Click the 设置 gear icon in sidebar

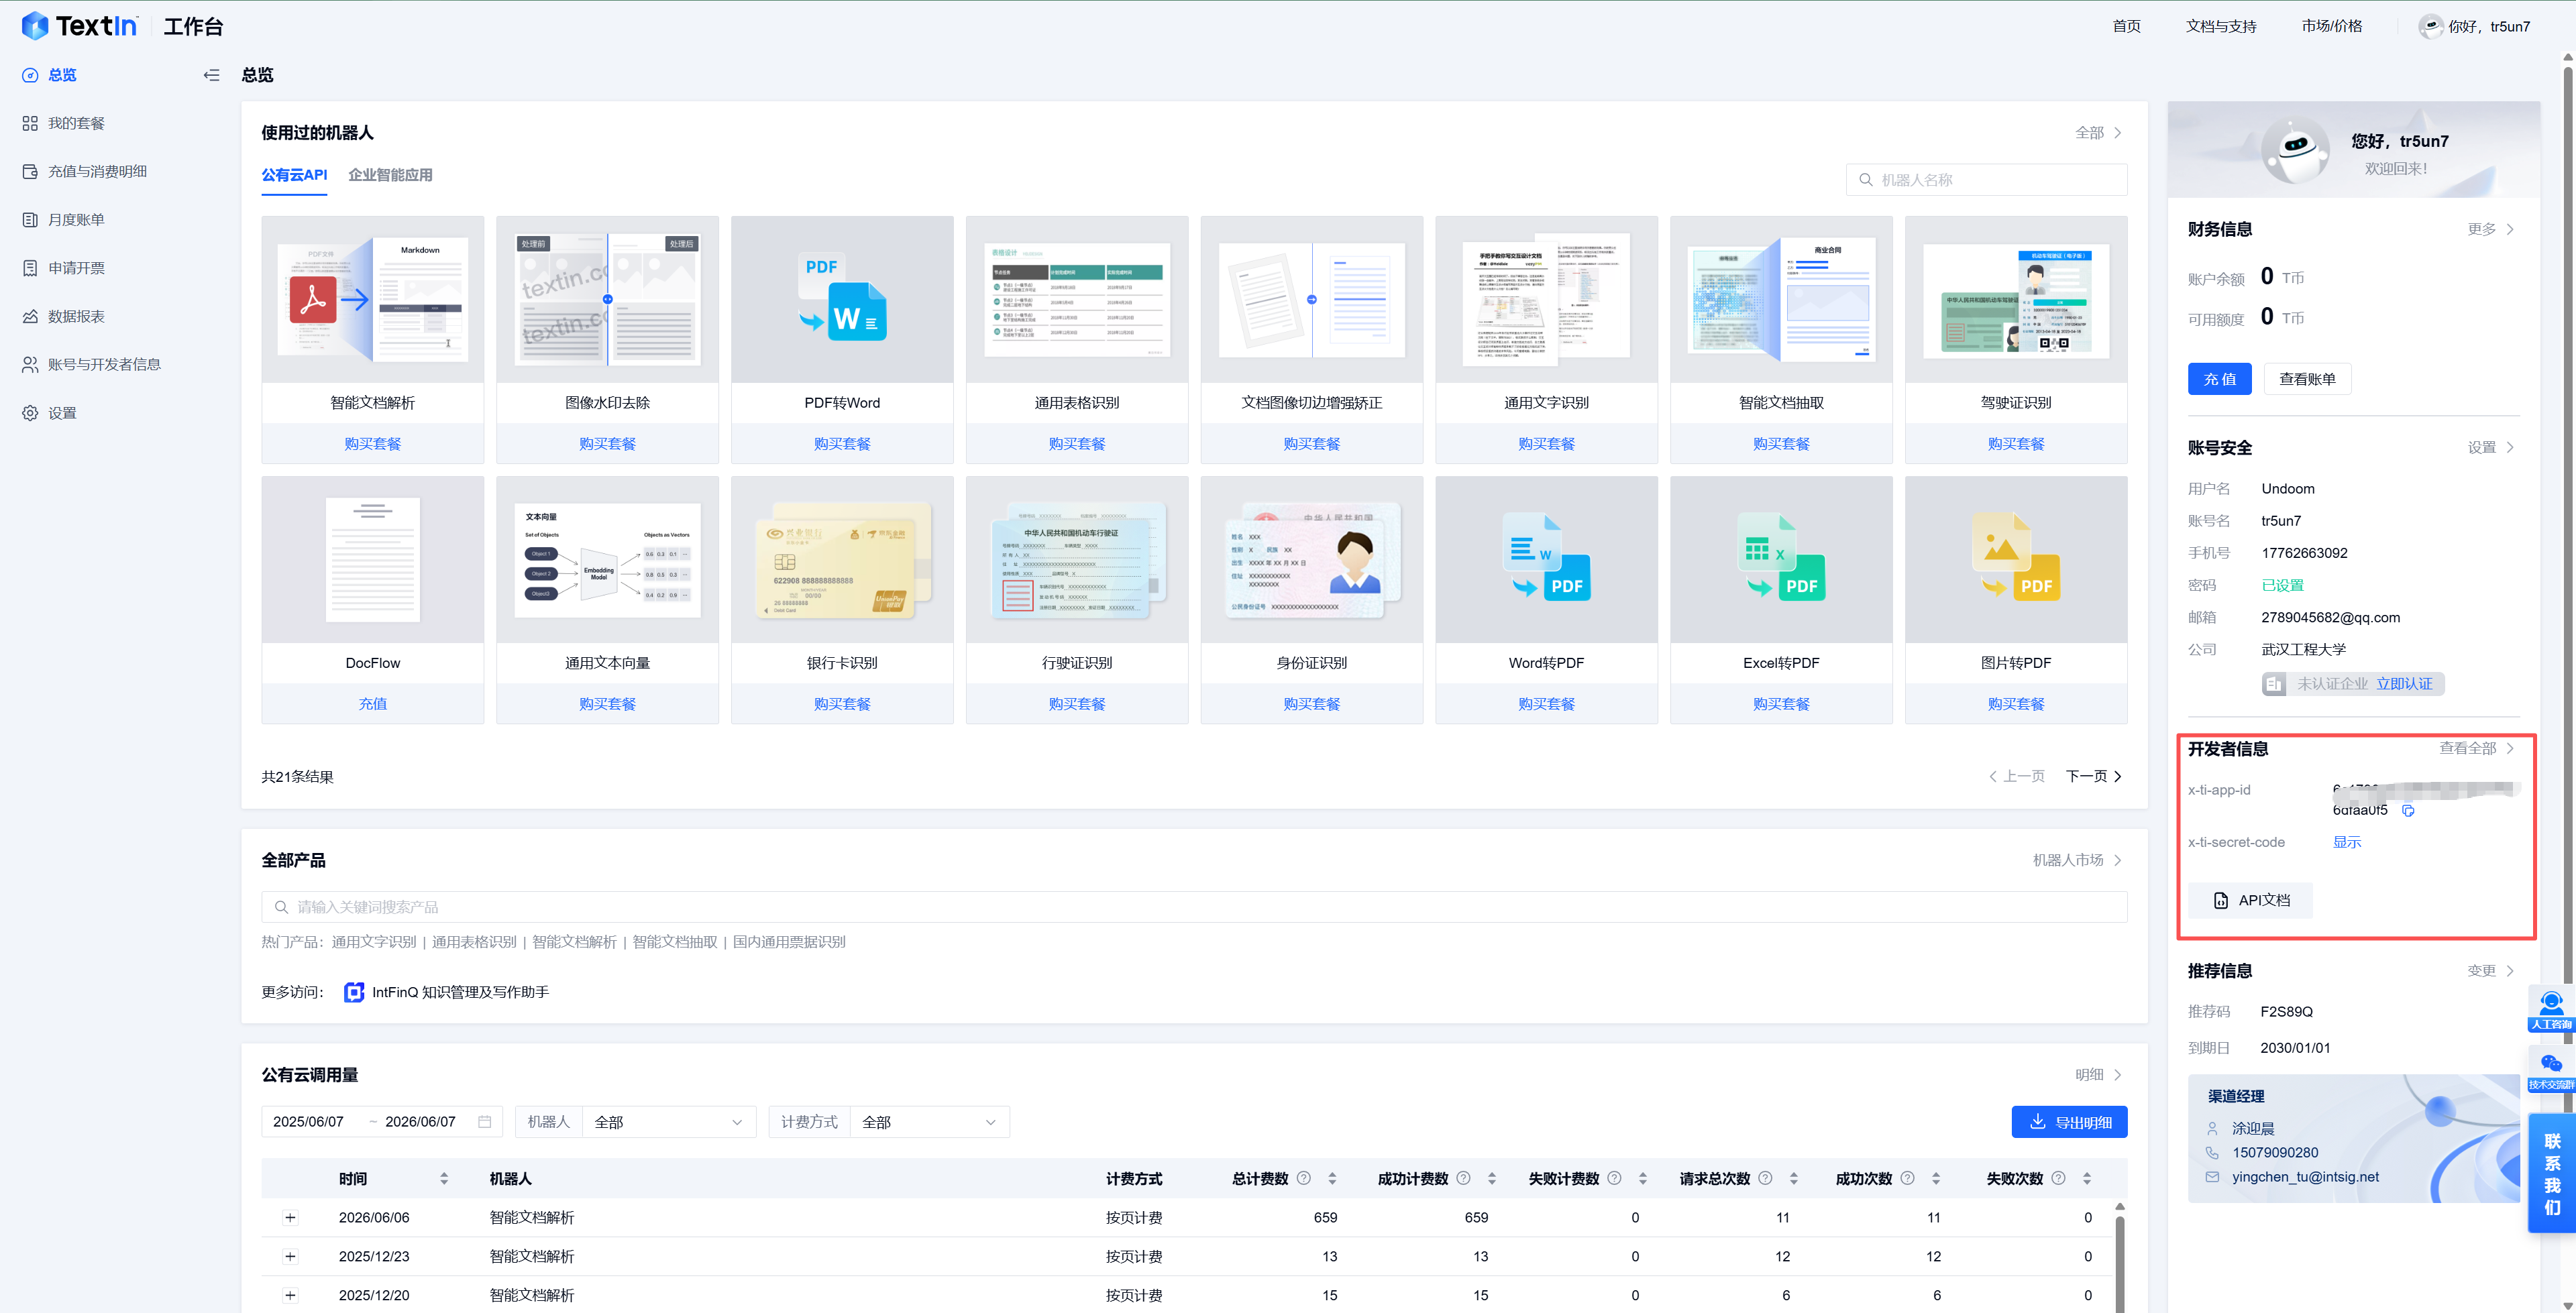click(30, 413)
